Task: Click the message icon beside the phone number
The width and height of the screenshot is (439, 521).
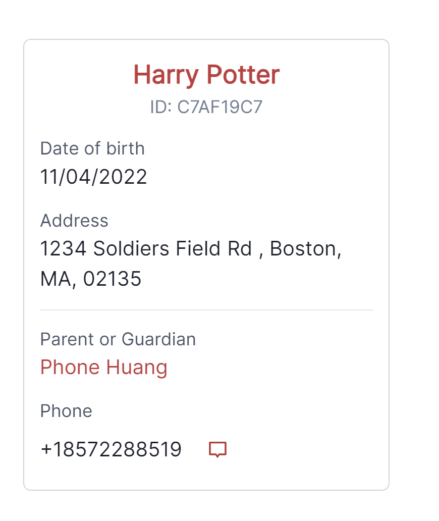Action: [217, 449]
